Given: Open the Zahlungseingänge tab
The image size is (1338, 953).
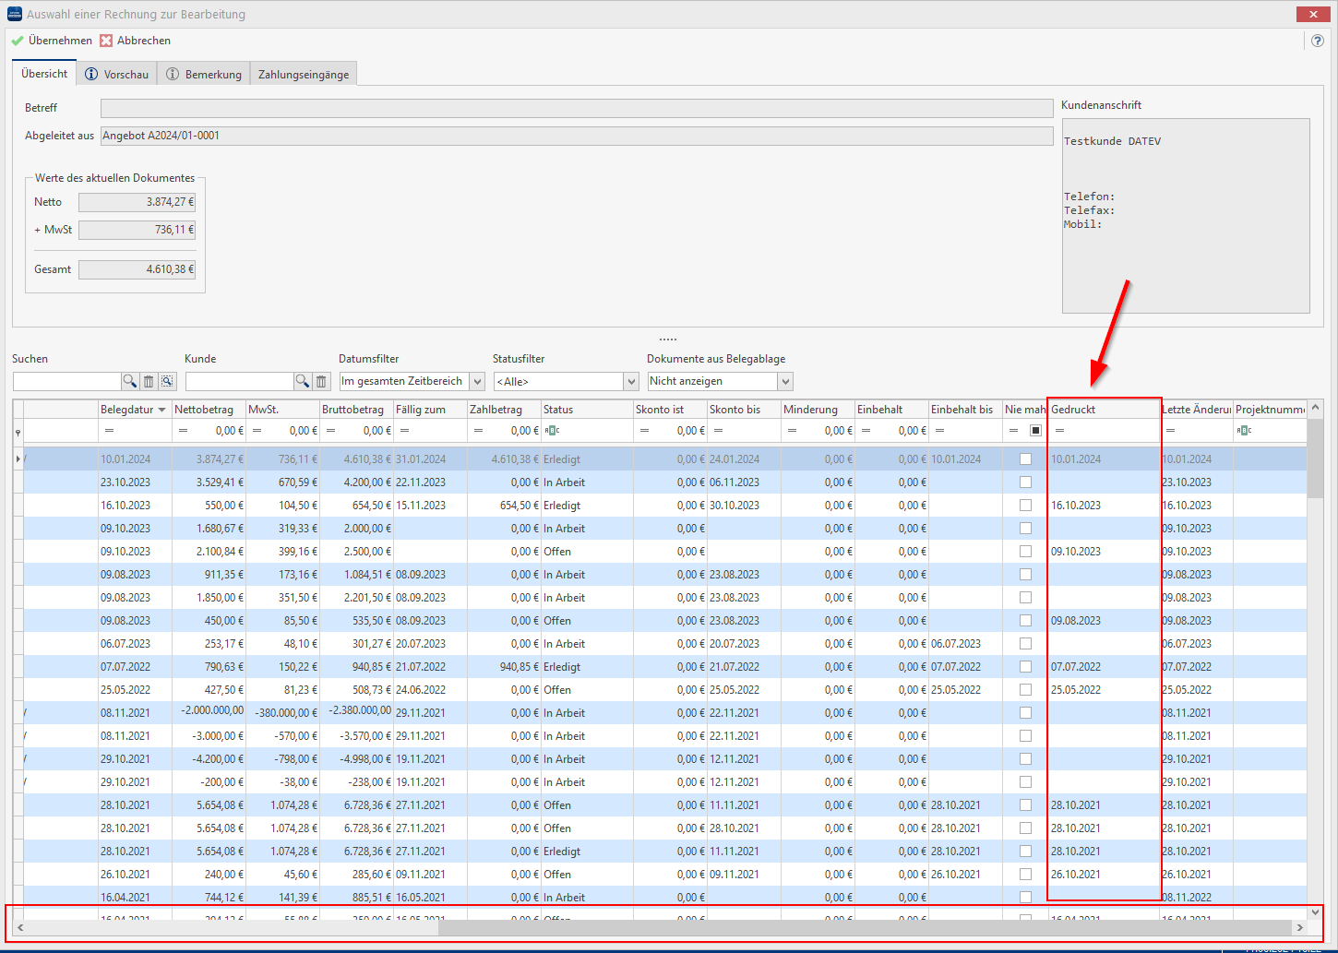Looking at the screenshot, I should pos(303,75).
